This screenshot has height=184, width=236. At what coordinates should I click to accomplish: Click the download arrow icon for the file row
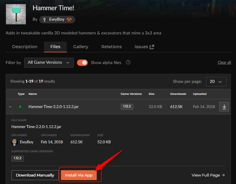[224, 107]
